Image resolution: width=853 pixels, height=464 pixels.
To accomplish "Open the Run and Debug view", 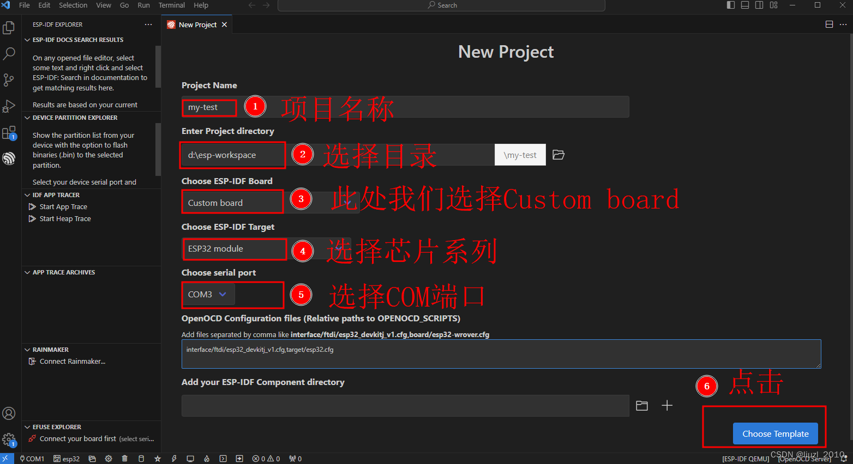I will [x=9, y=106].
